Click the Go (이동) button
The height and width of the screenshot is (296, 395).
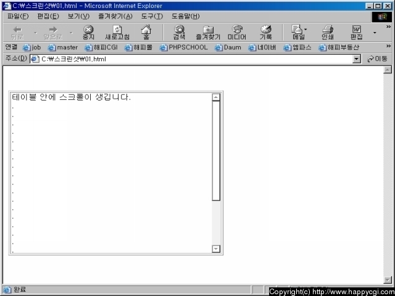click(377, 59)
